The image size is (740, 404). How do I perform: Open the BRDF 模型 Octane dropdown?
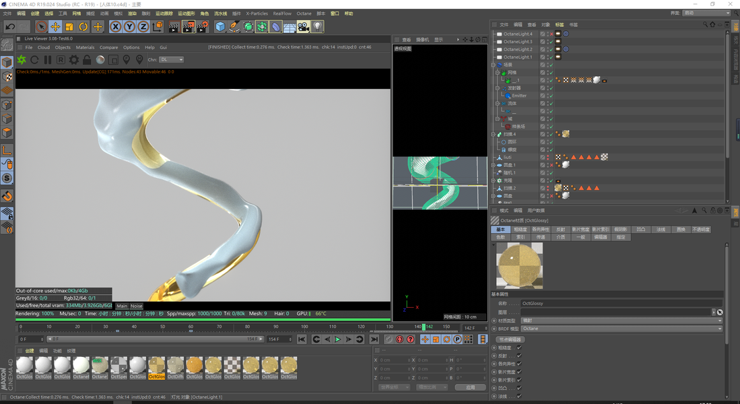(x=621, y=329)
